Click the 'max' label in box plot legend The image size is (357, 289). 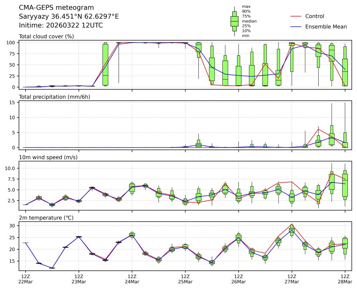tap(246, 7)
